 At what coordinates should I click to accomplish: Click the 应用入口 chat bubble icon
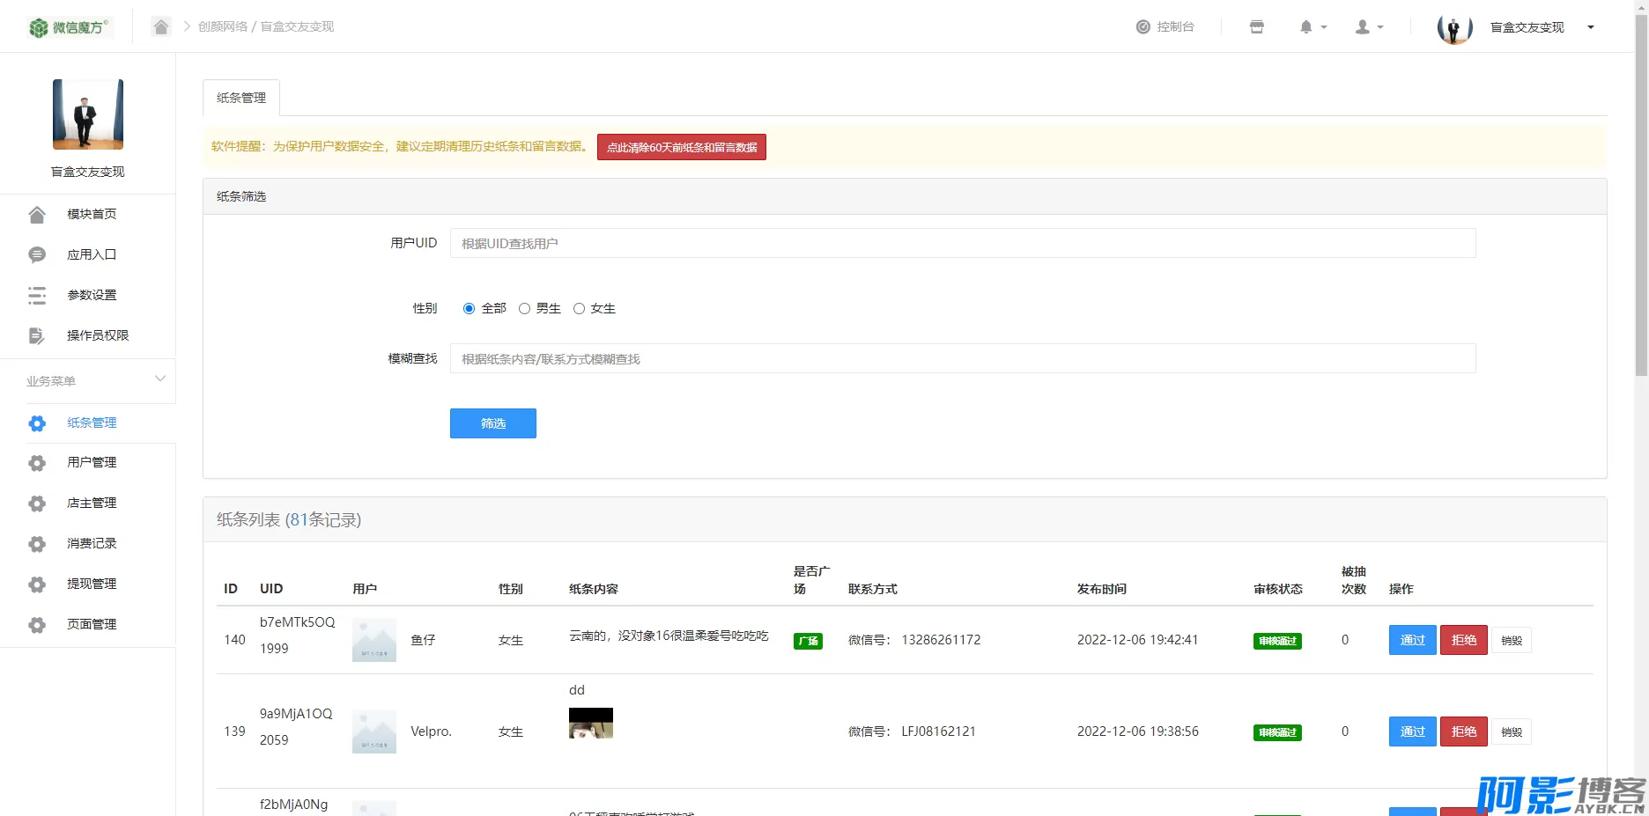pyautogui.click(x=37, y=254)
